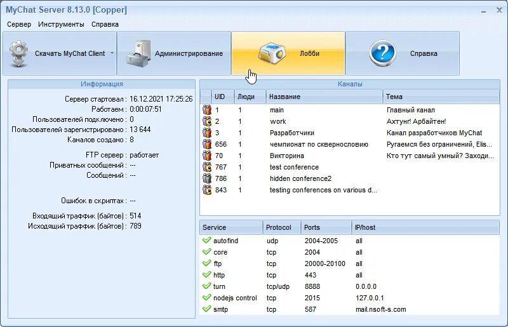The image size is (508, 327).
Task: Open the Лобби section
Action: point(288,53)
